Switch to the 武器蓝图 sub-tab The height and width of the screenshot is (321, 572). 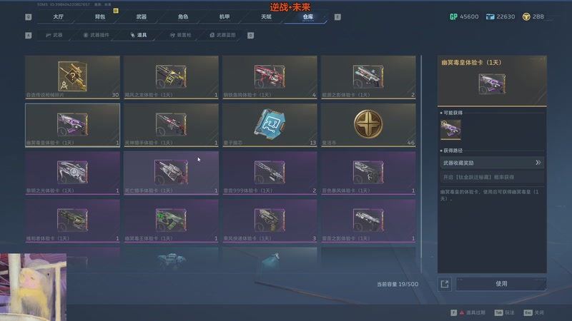pyautogui.click(x=222, y=35)
